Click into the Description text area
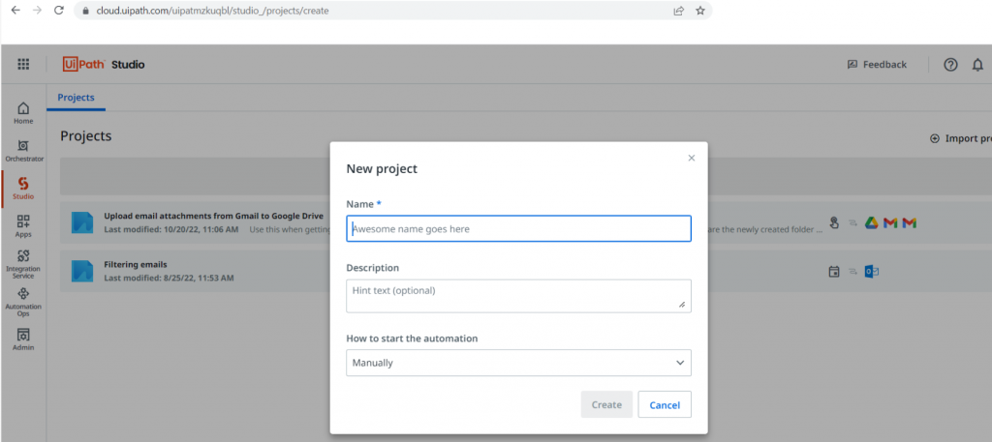The height and width of the screenshot is (442, 992). pos(518,295)
